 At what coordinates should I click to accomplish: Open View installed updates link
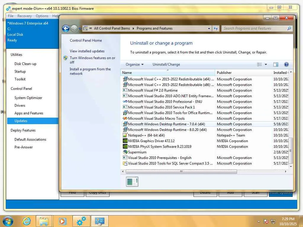pos(87,51)
